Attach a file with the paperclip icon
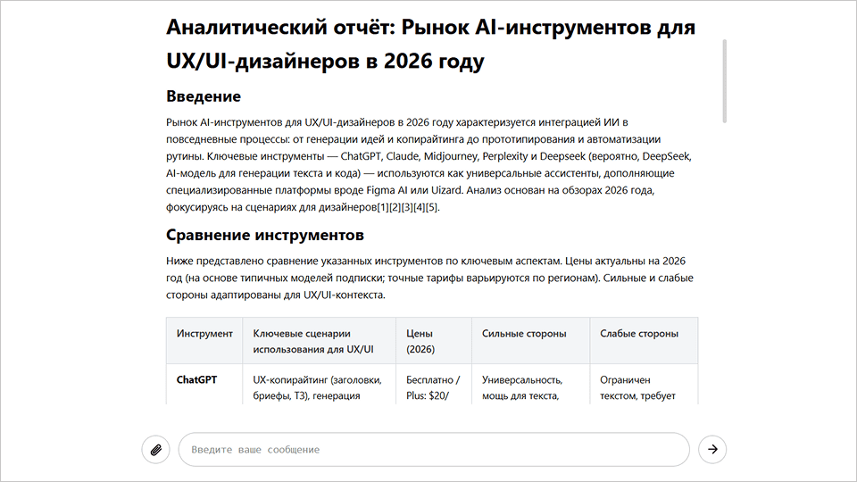 (x=155, y=450)
